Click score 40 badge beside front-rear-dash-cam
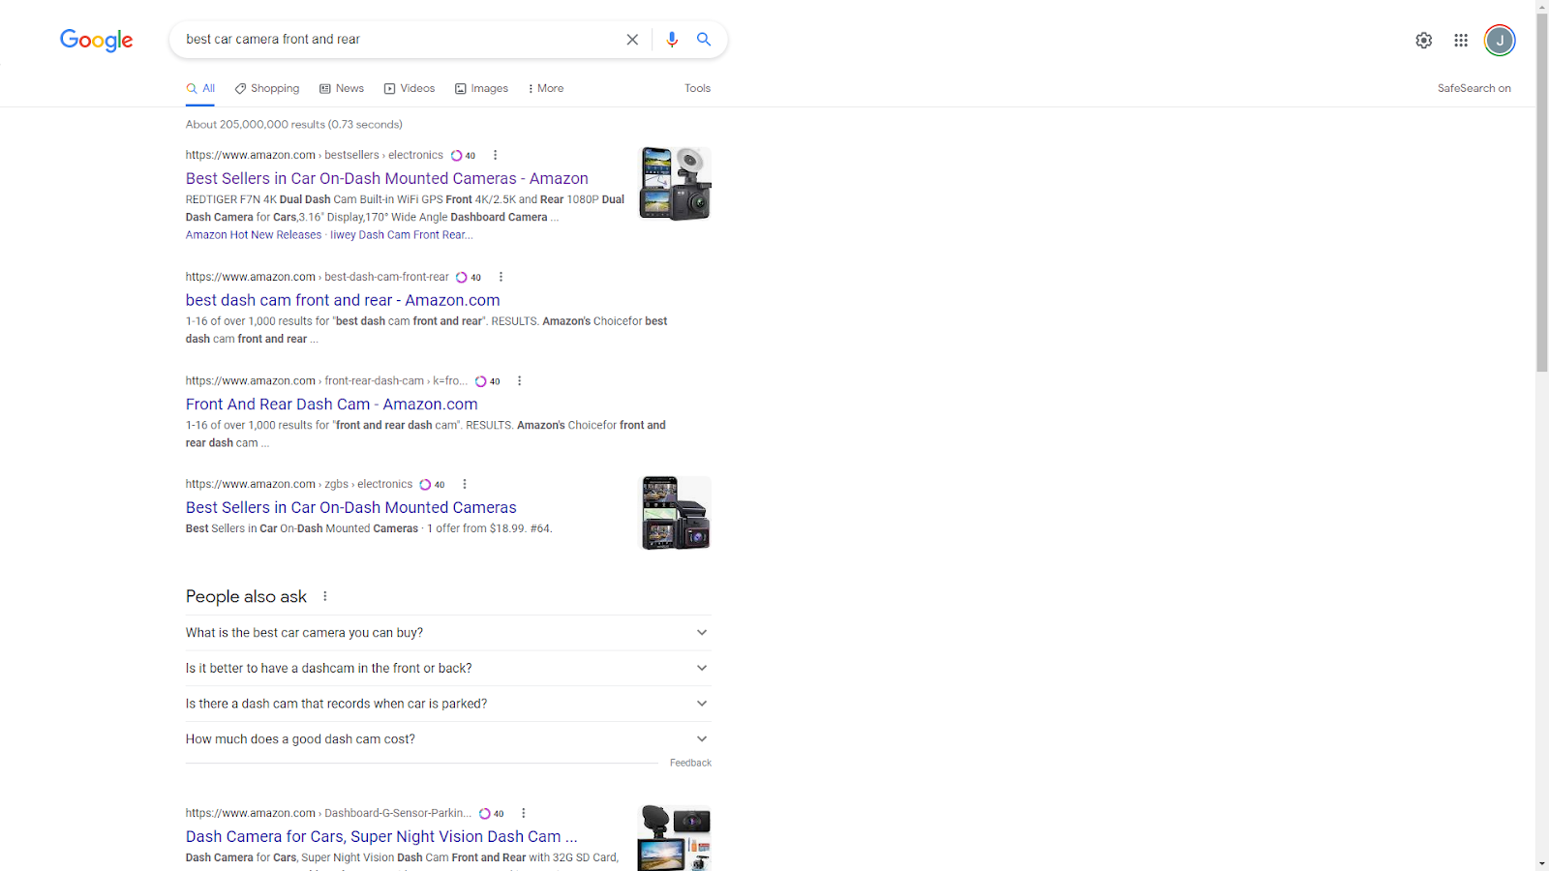 487,381
